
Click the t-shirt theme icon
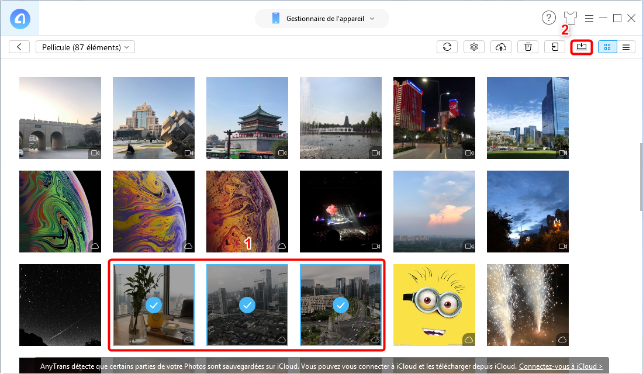[x=570, y=18]
